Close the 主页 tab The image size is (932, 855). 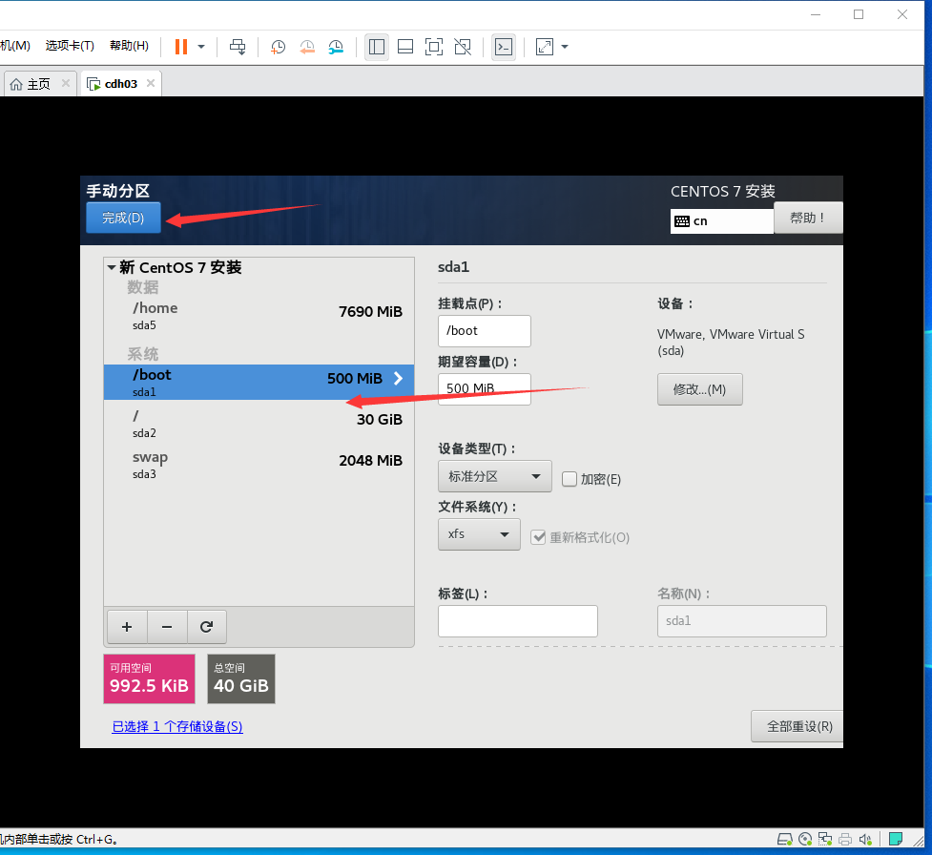66,83
